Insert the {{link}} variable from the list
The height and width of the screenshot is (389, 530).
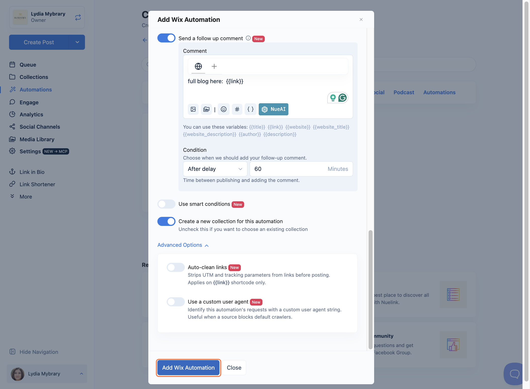[x=275, y=127]
